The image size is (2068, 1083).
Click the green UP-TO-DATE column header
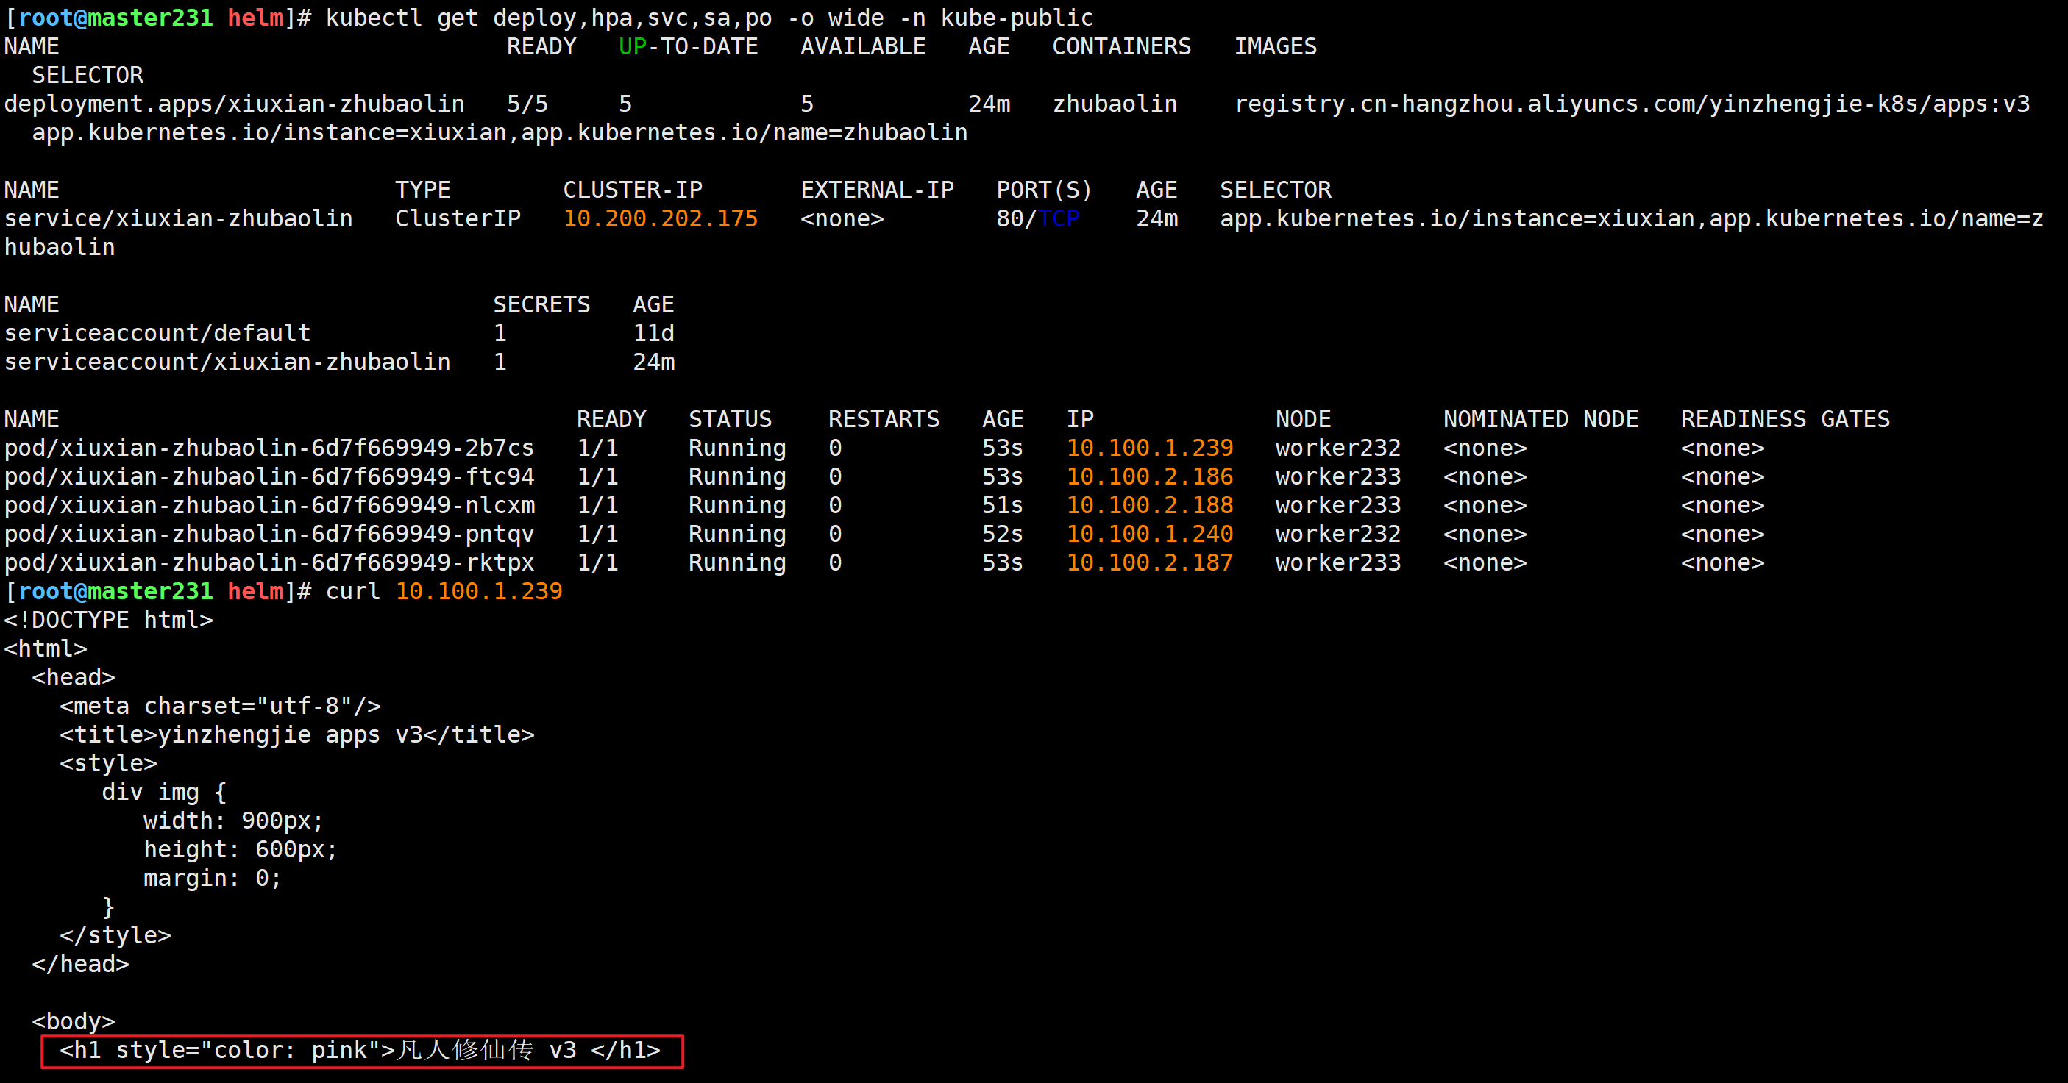coord(688,46)
